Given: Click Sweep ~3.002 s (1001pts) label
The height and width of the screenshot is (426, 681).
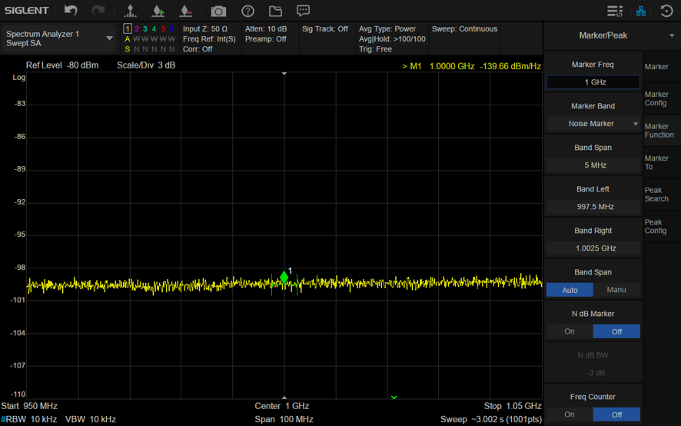Looking at the screenshot, I should click(x=491, y=420).
